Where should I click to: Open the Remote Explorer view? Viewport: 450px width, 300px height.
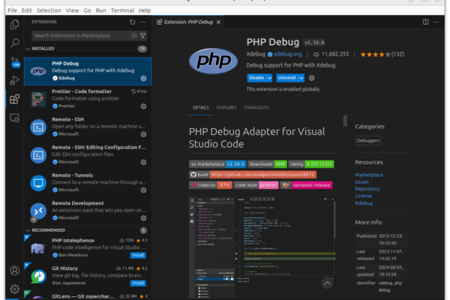15,118
